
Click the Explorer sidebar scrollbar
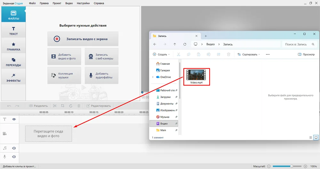tap(180, 81)
